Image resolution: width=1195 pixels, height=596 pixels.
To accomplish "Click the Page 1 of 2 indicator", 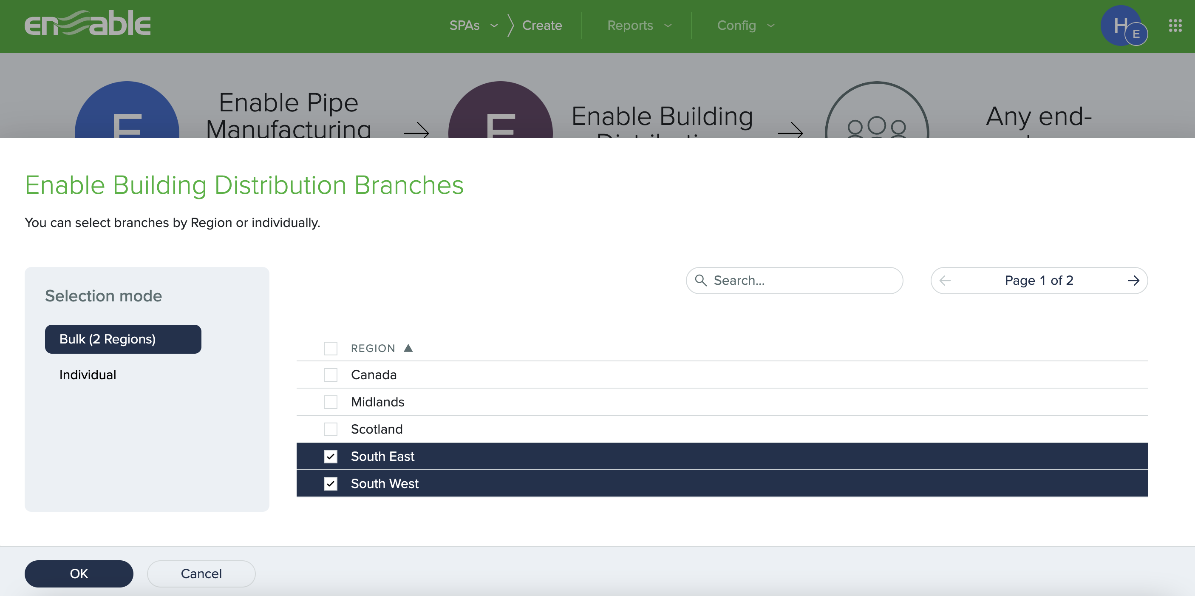I will click(1039, 281).
